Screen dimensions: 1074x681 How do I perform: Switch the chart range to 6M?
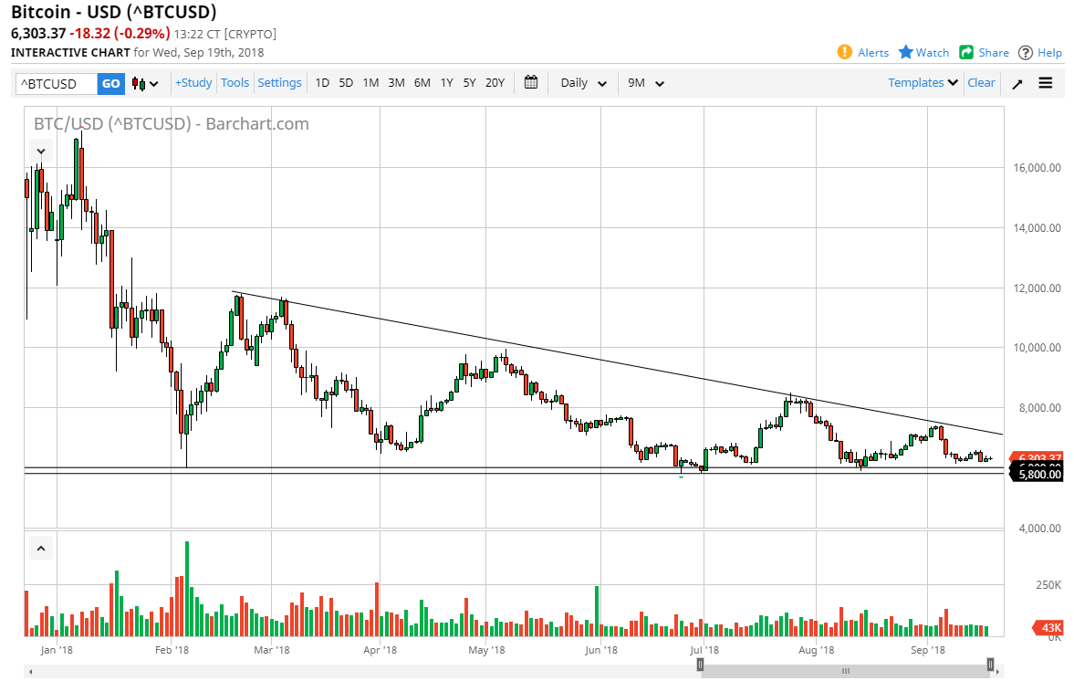point(422,82)
